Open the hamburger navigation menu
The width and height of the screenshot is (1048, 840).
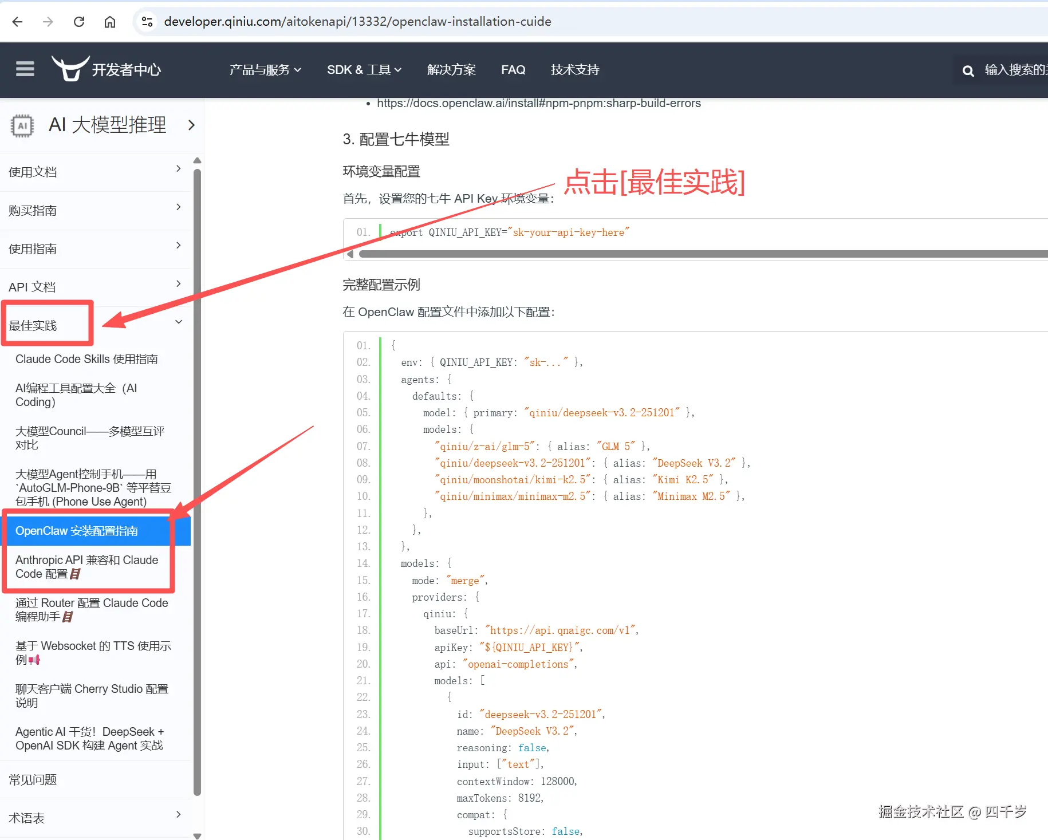click(x=25, y=69)
